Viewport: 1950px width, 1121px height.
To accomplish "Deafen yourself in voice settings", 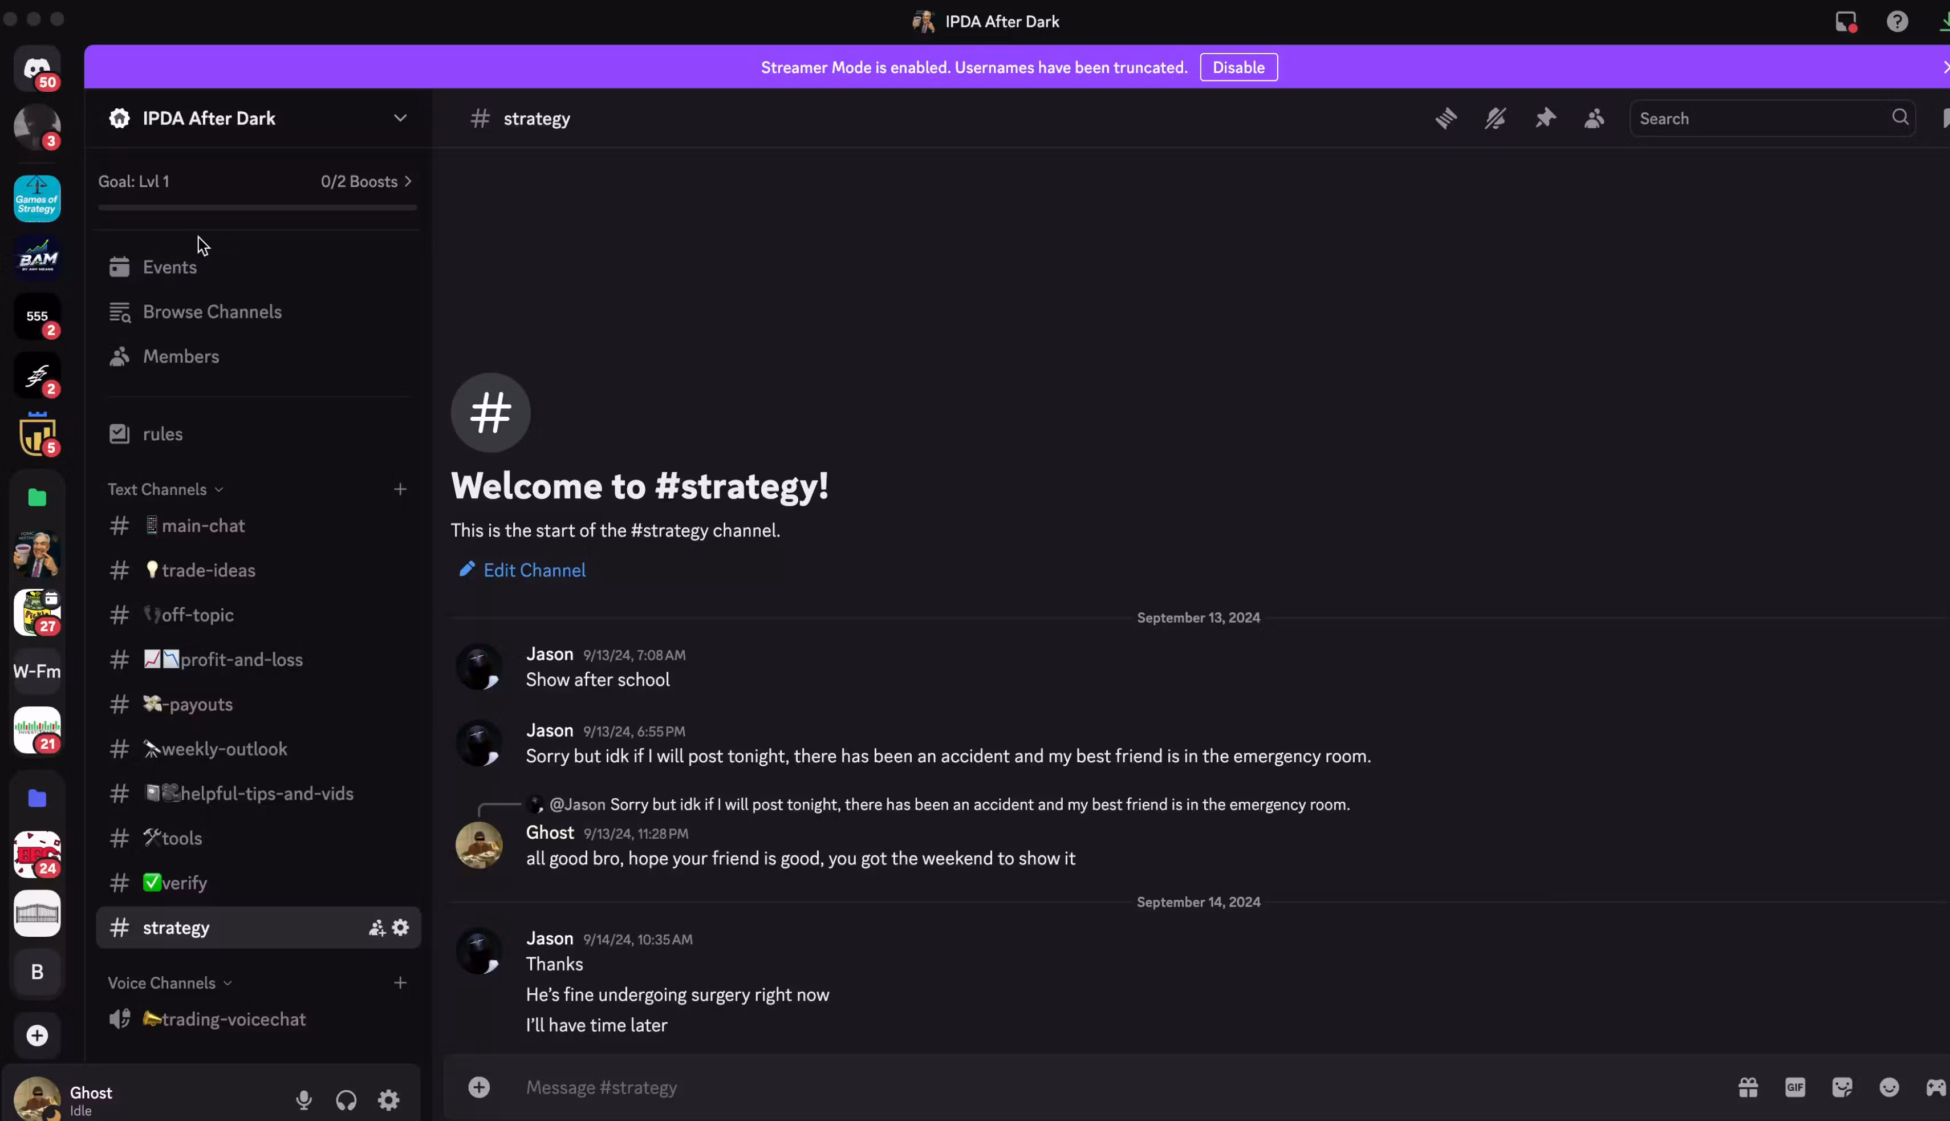I will pyautogui.click(x=347, y=1099).
